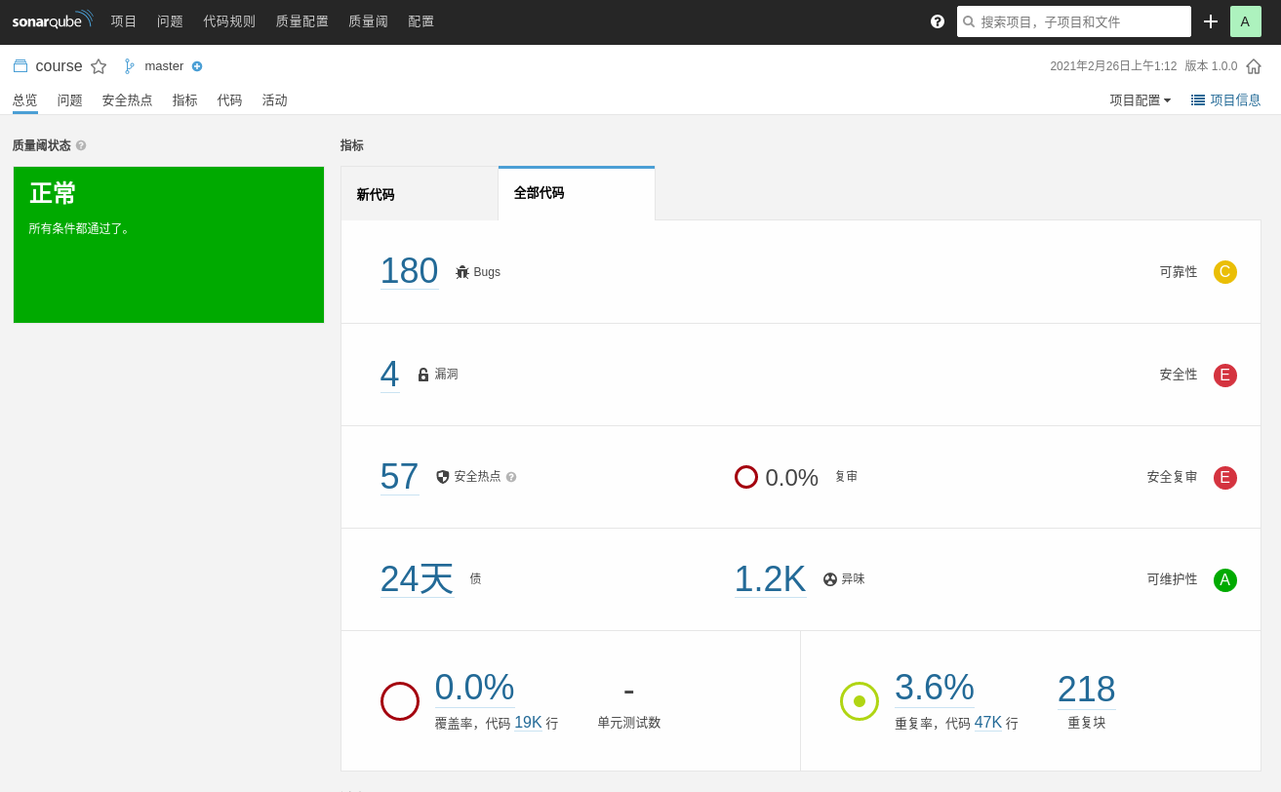Click the 0.0% review circle indicator
1281x792 pixels.
click(x=746, y=477)
